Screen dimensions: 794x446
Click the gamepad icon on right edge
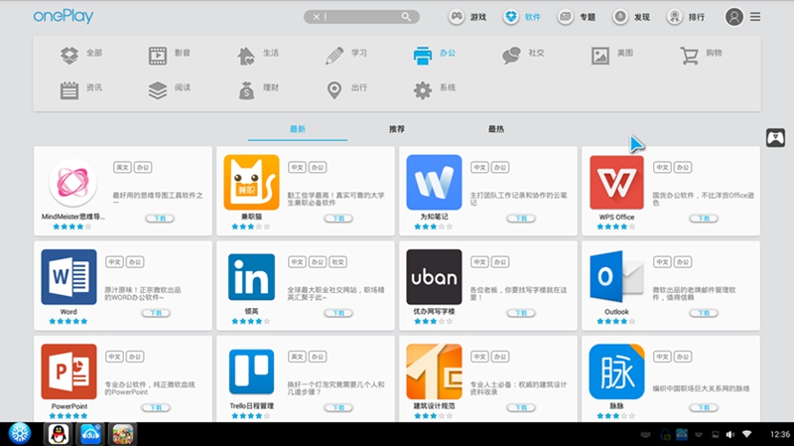coord(775,139)
